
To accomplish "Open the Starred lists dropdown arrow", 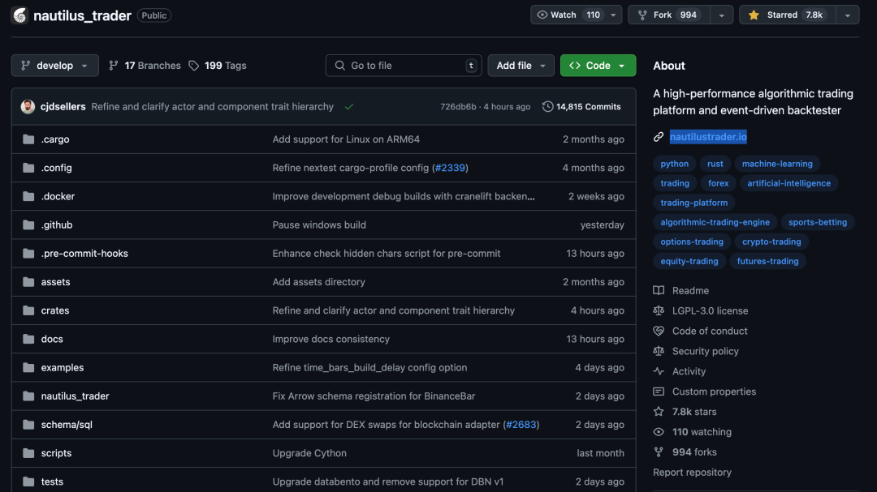I will (x=847, y=15).
